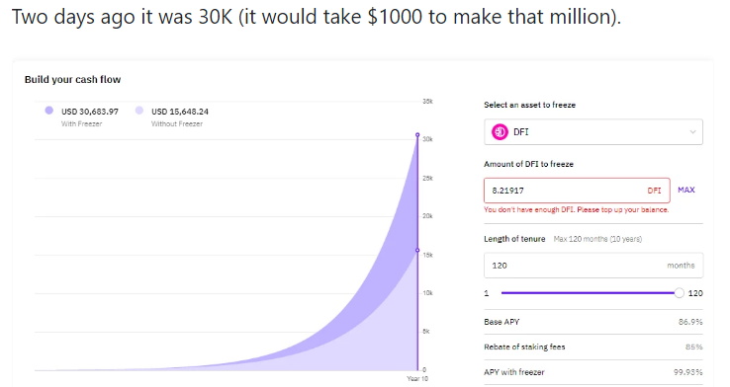Click MAX to freeze full balance
This screenshot has width=730, height=387.
click(686, 190)
